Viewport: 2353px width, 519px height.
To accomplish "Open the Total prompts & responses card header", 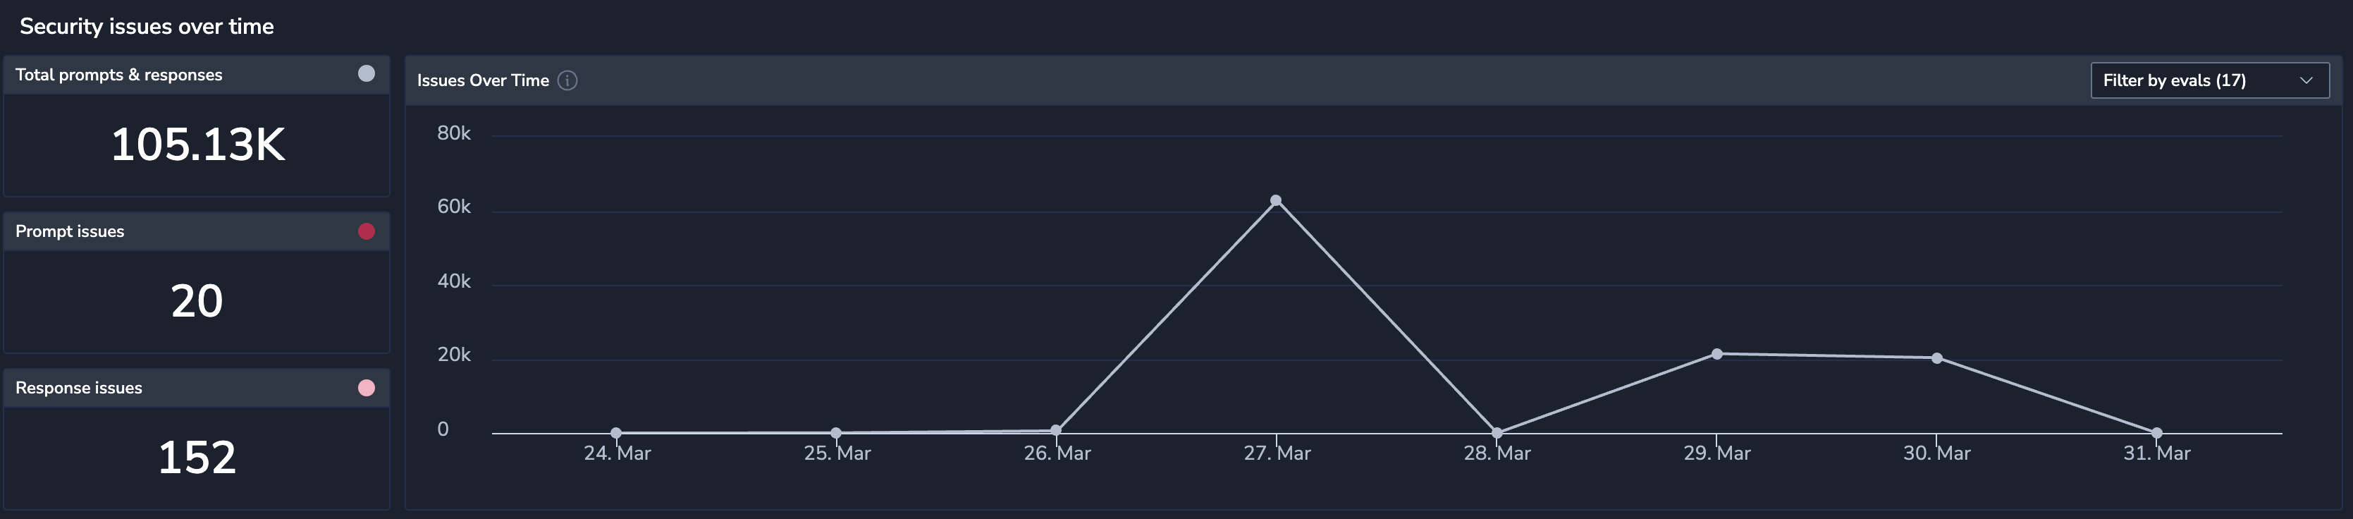I will click(x=197, y=75).
